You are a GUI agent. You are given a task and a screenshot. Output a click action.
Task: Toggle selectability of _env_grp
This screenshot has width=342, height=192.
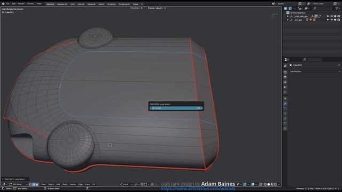(328, 20)
